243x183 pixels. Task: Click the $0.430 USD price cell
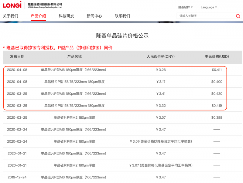217,94
